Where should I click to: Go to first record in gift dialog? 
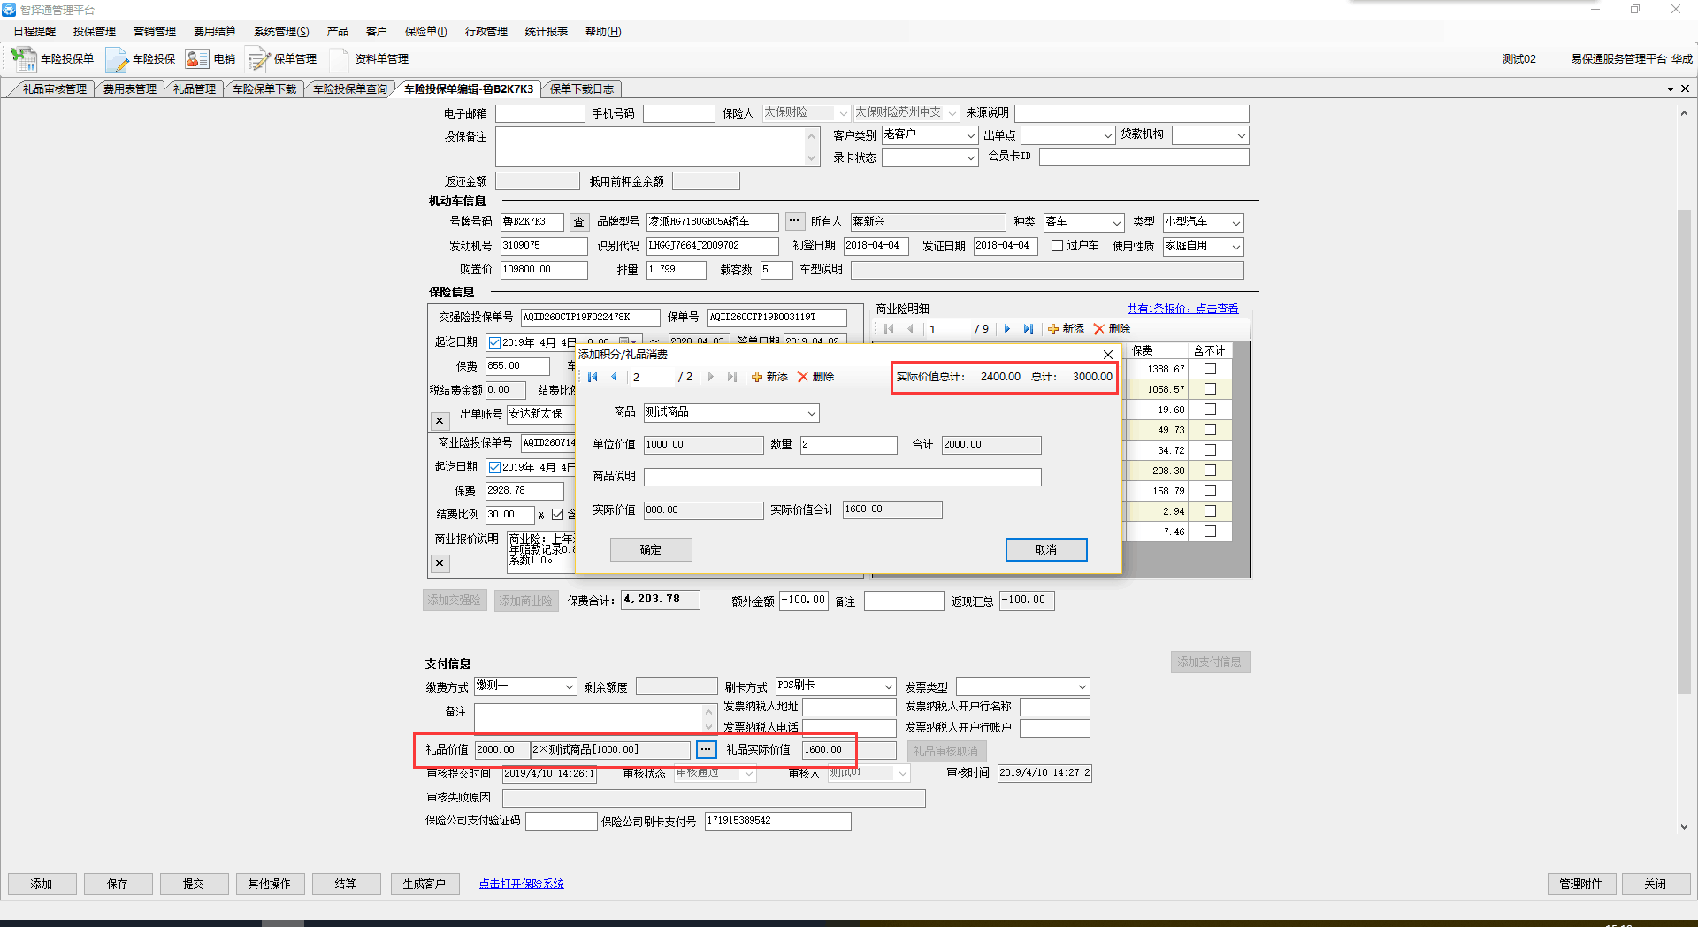pos(593,377)
